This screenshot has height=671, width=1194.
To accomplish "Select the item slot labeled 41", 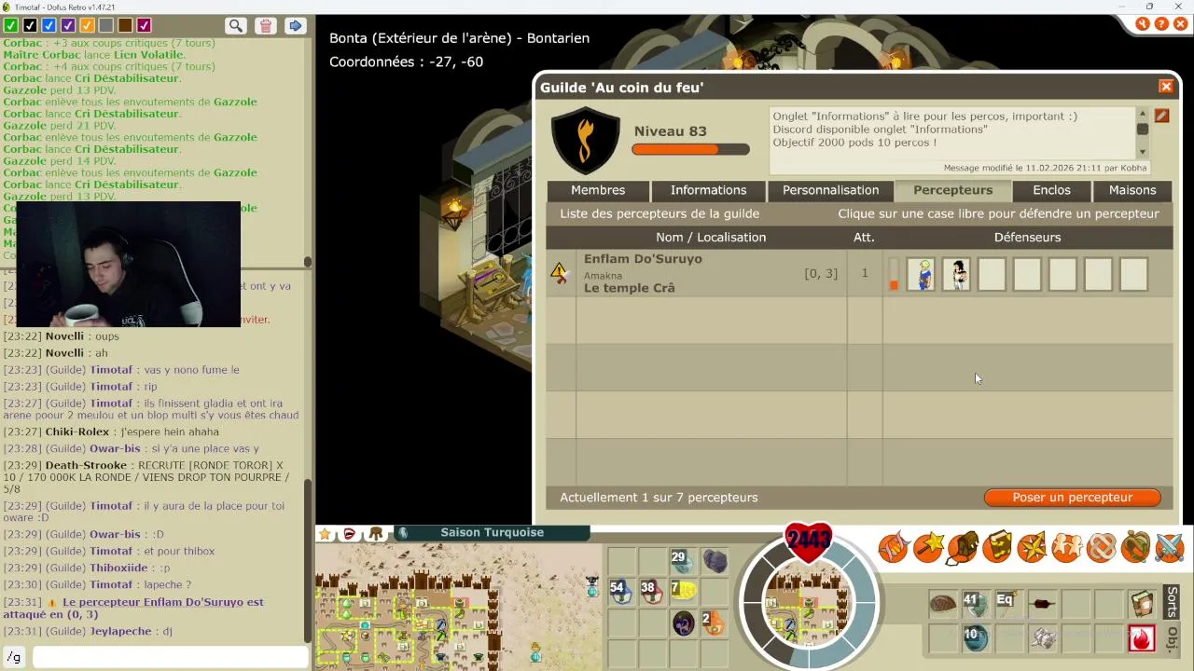I will 976,604.
